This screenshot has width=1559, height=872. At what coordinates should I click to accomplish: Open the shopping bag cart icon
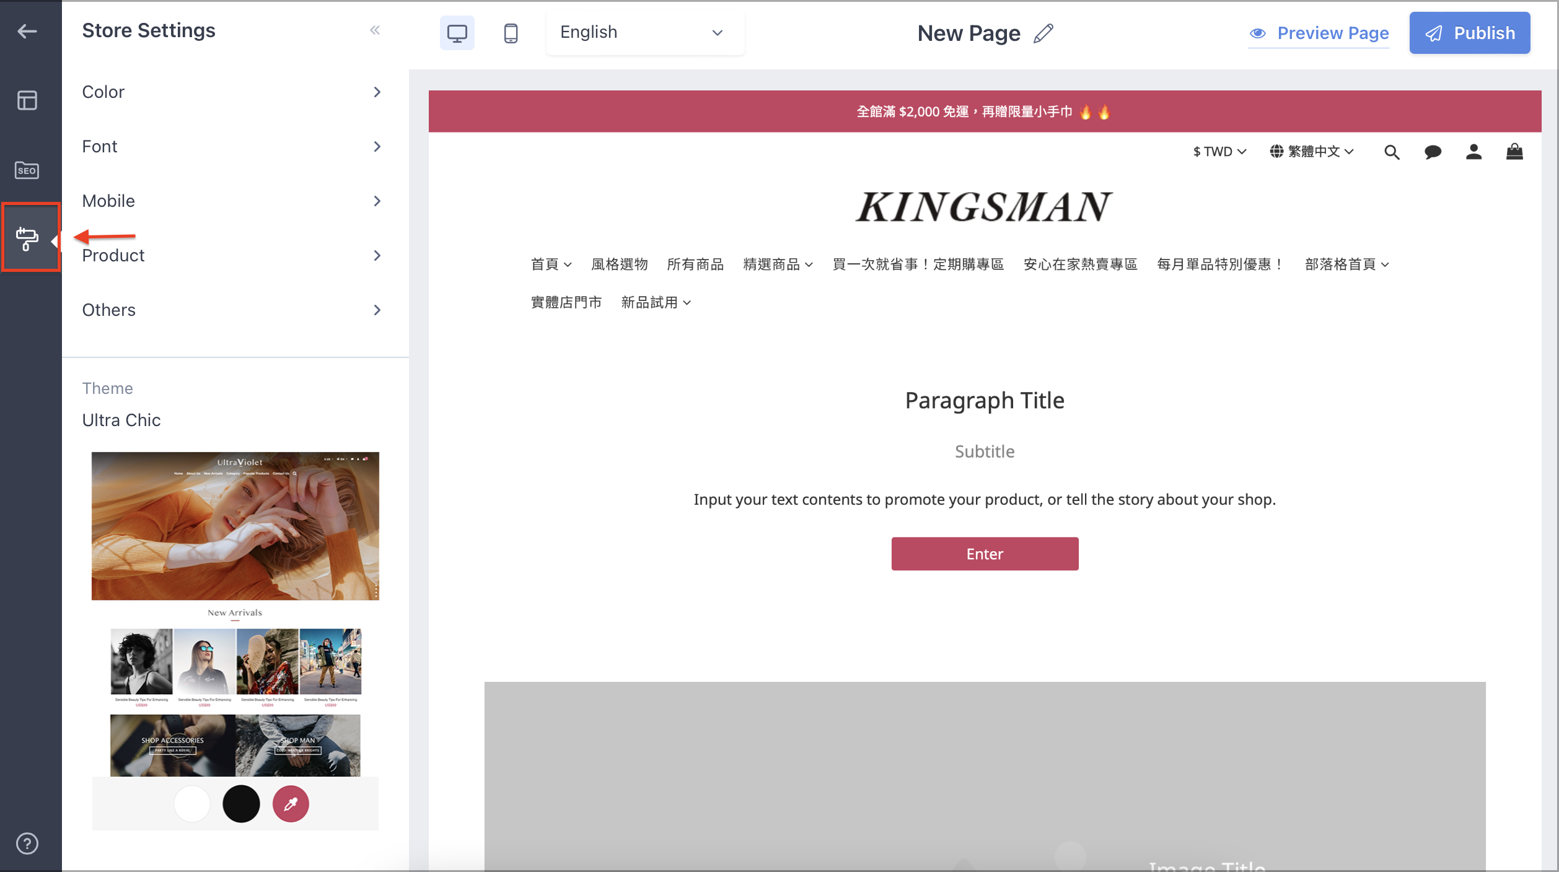(1514, 152)
